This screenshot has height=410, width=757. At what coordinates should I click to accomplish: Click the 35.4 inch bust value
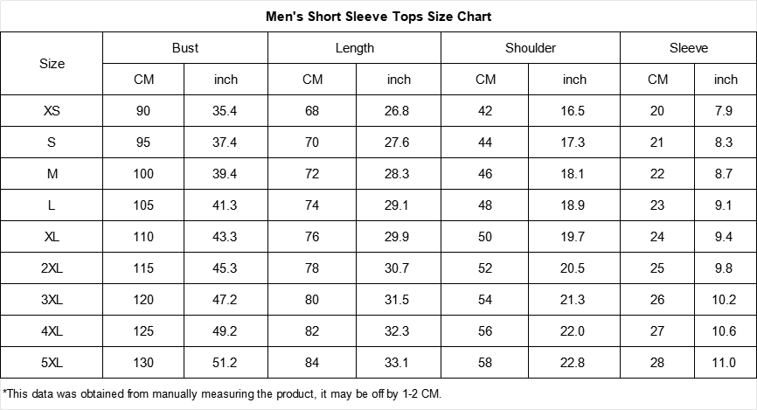pos(226,111)
